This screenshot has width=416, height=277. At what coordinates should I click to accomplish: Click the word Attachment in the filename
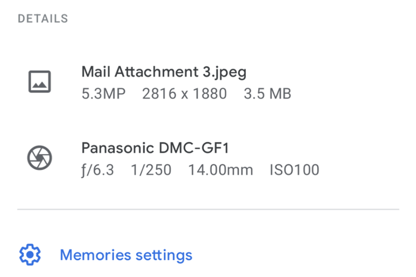click(157, 72)
